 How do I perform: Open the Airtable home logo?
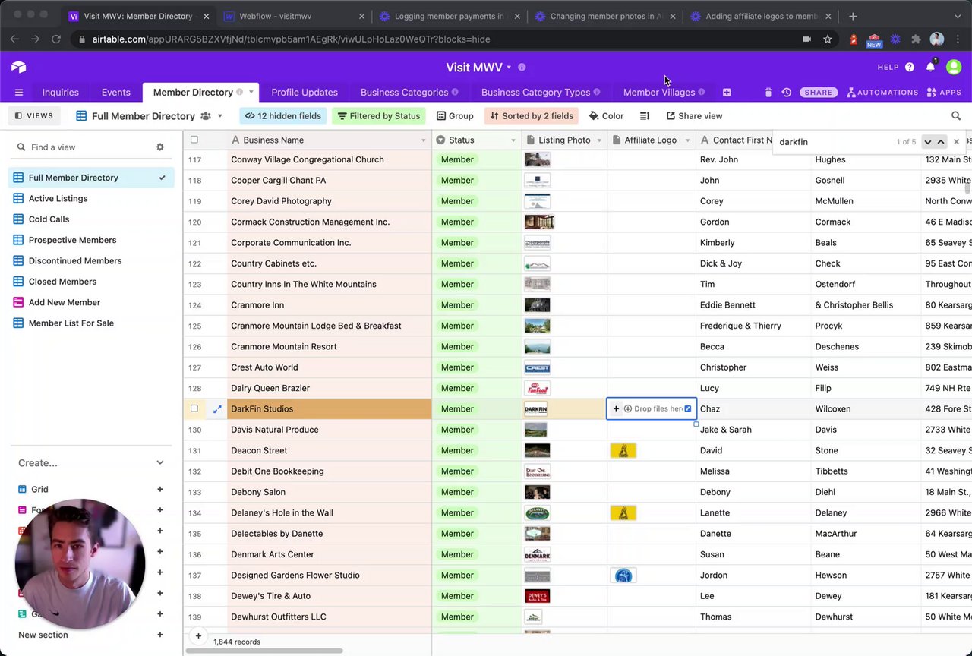click(19, 68)
